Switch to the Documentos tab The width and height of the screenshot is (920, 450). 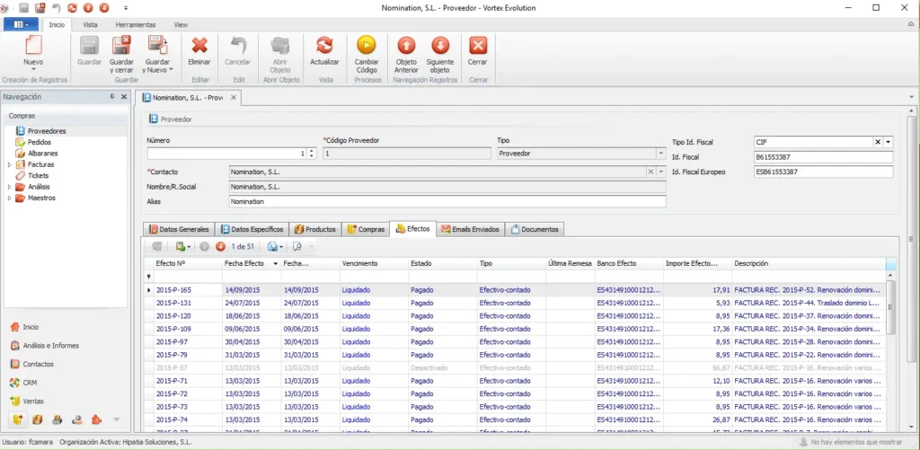[x=535, y=229]
